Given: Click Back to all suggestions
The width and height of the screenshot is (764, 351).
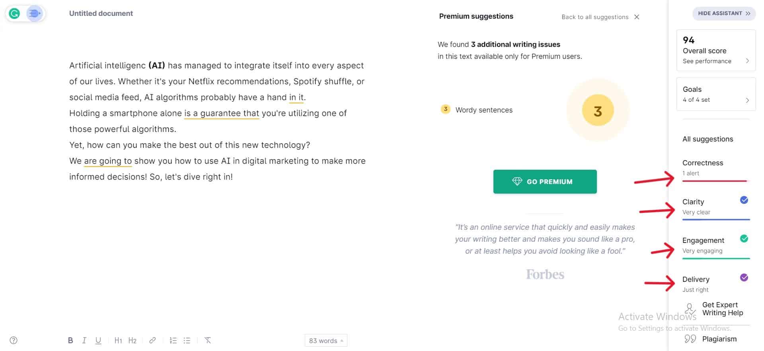Looking at the screenshot, I should (x=595, y=17).
